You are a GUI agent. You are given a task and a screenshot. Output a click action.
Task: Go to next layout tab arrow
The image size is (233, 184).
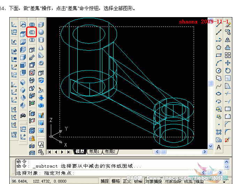click(62, 152)
